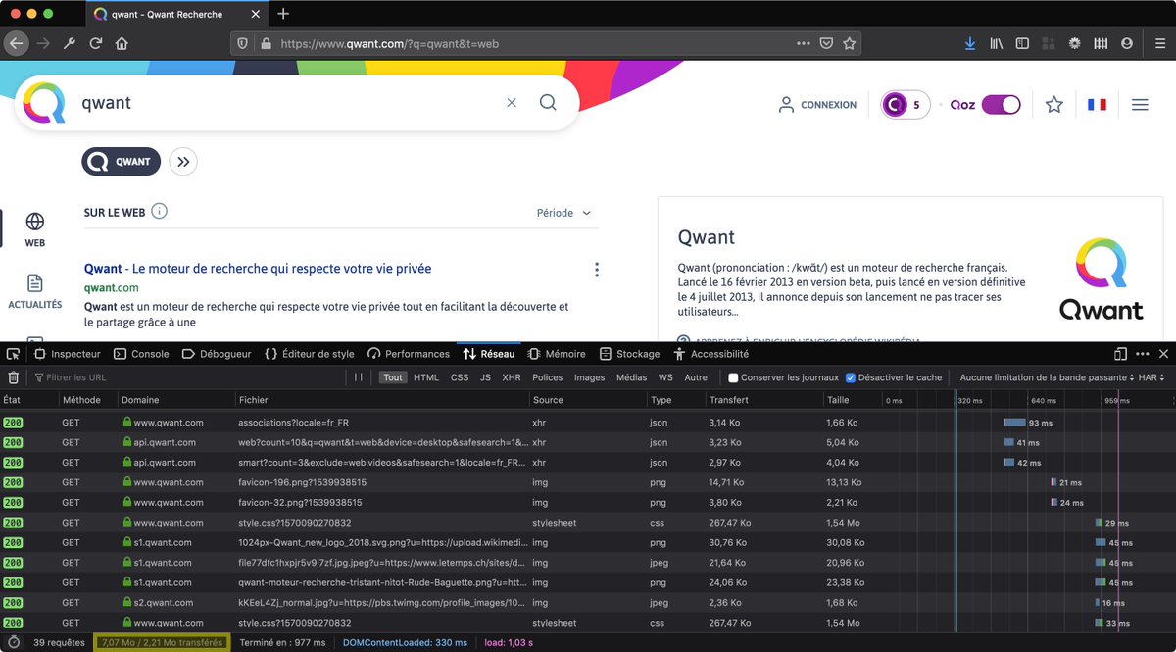Open Qwant favorites star icon

[1053, 104]
